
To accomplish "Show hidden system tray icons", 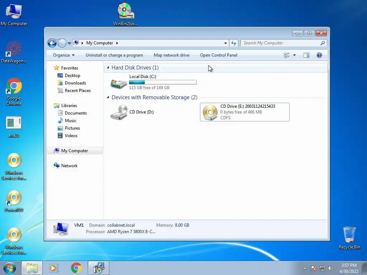I will (x=305, y=268).
